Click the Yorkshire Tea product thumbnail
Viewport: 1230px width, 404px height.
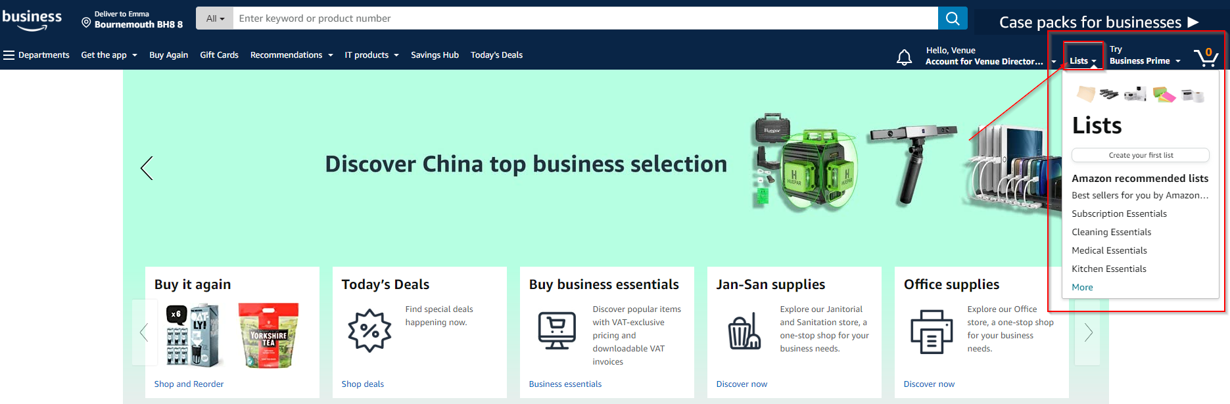268,335
